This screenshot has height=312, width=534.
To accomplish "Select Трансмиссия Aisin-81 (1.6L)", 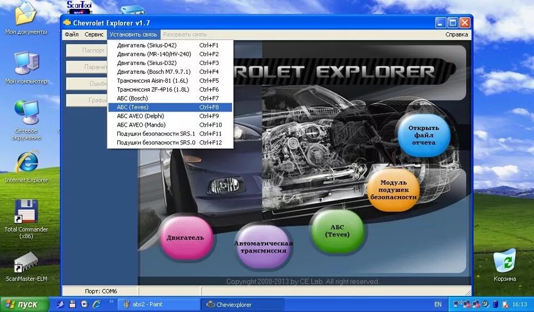I will [x=170, y=80].
